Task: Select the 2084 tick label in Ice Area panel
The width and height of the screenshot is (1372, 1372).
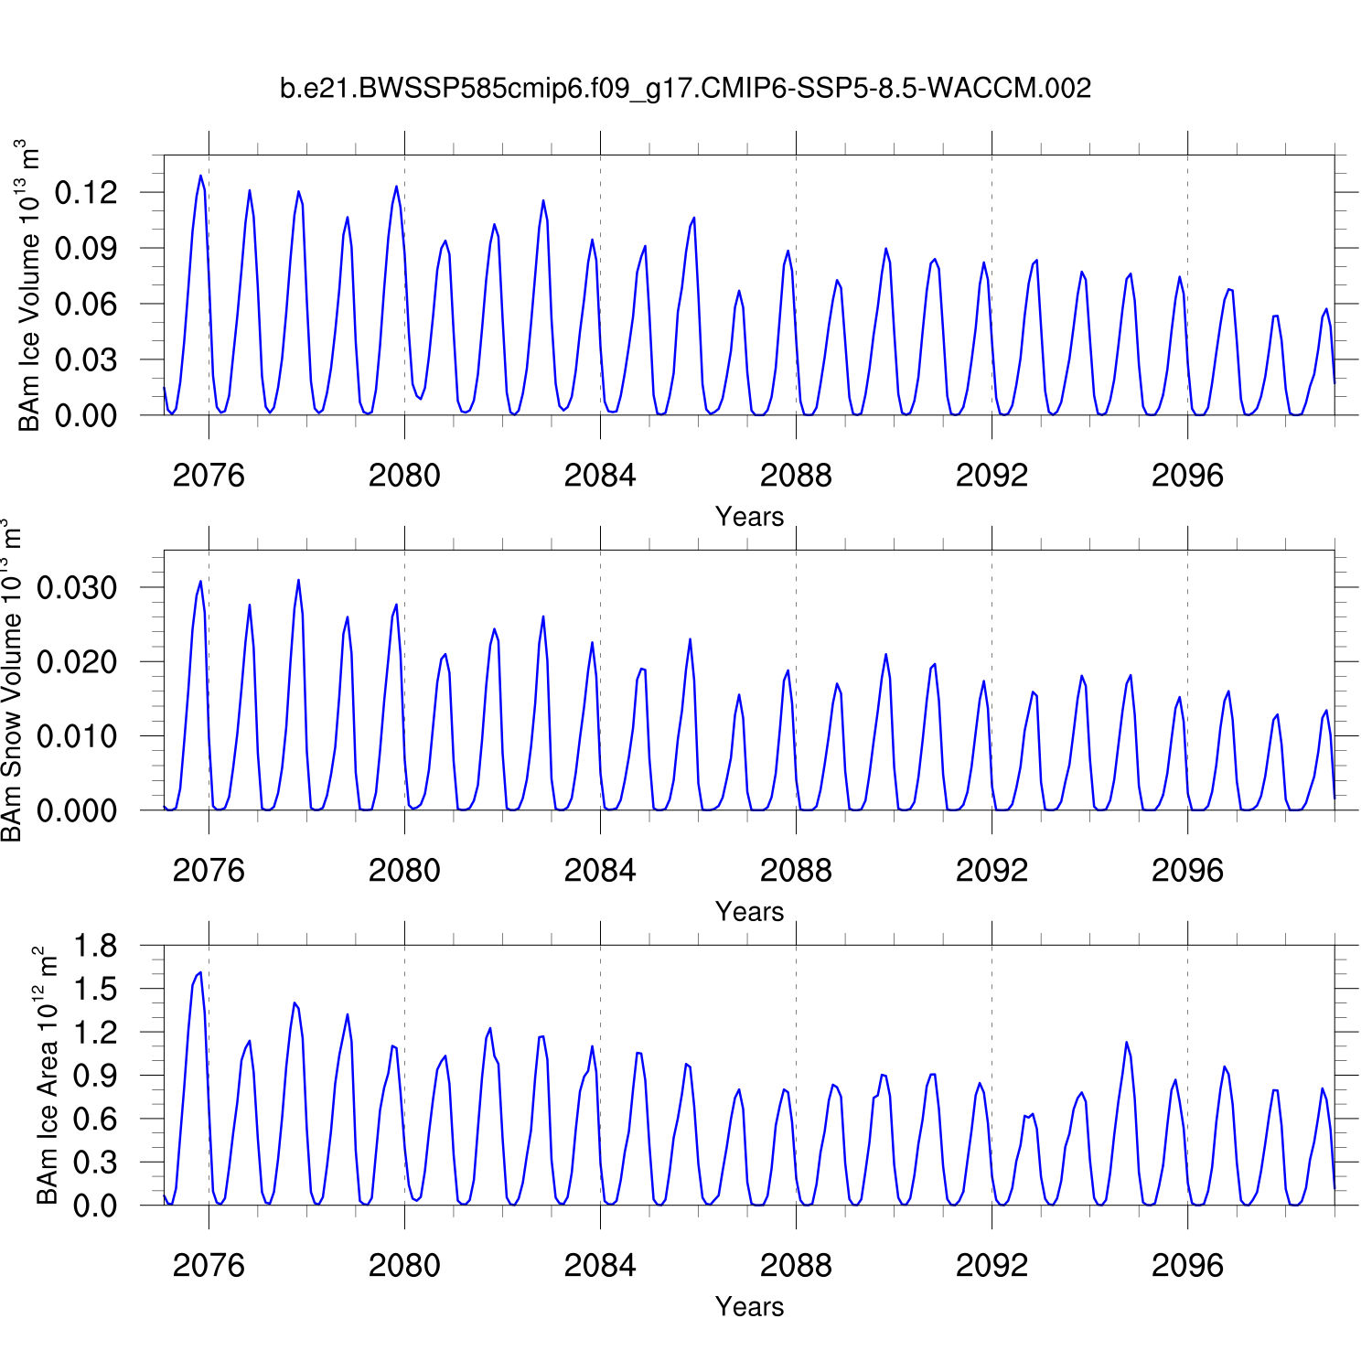Action: [600, 1266]
